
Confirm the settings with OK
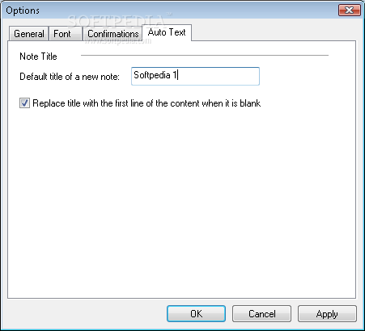coord(196,313)
